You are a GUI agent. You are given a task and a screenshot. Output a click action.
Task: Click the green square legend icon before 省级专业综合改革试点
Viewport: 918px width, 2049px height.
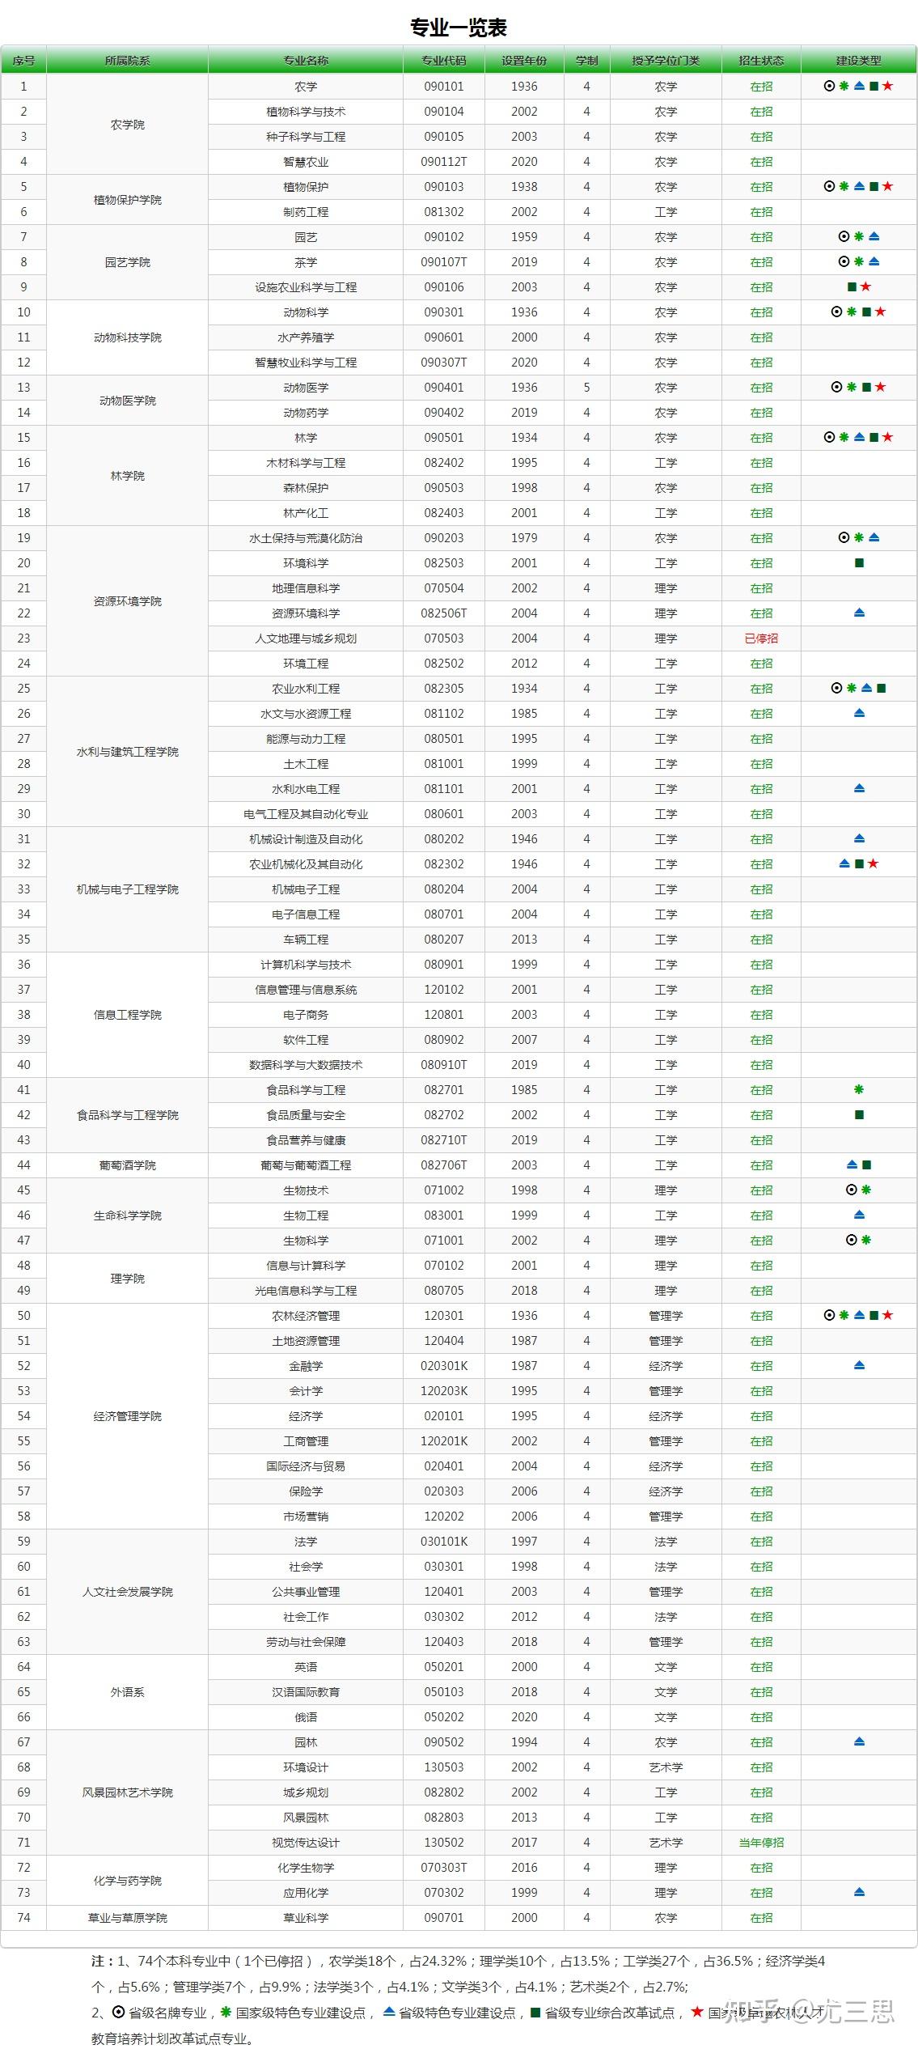click(535, 2012)
